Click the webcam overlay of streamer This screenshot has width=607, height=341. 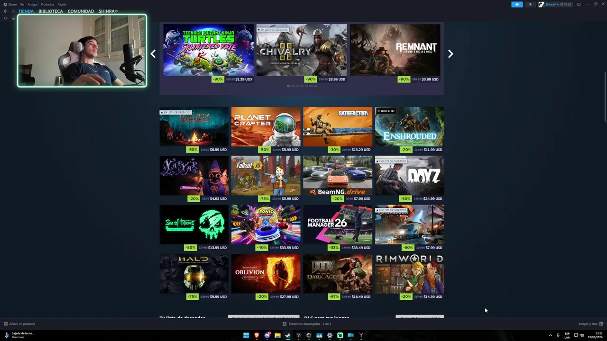pos(82,51)
